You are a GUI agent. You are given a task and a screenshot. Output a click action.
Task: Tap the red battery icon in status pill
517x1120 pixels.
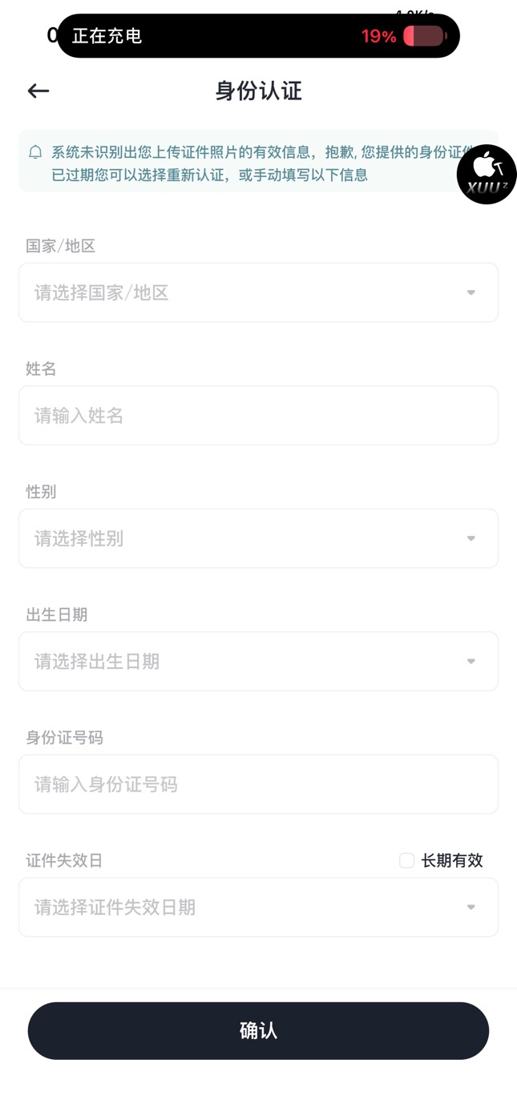tap(424, 36)
